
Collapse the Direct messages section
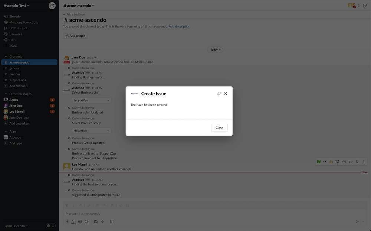point(6,94)
